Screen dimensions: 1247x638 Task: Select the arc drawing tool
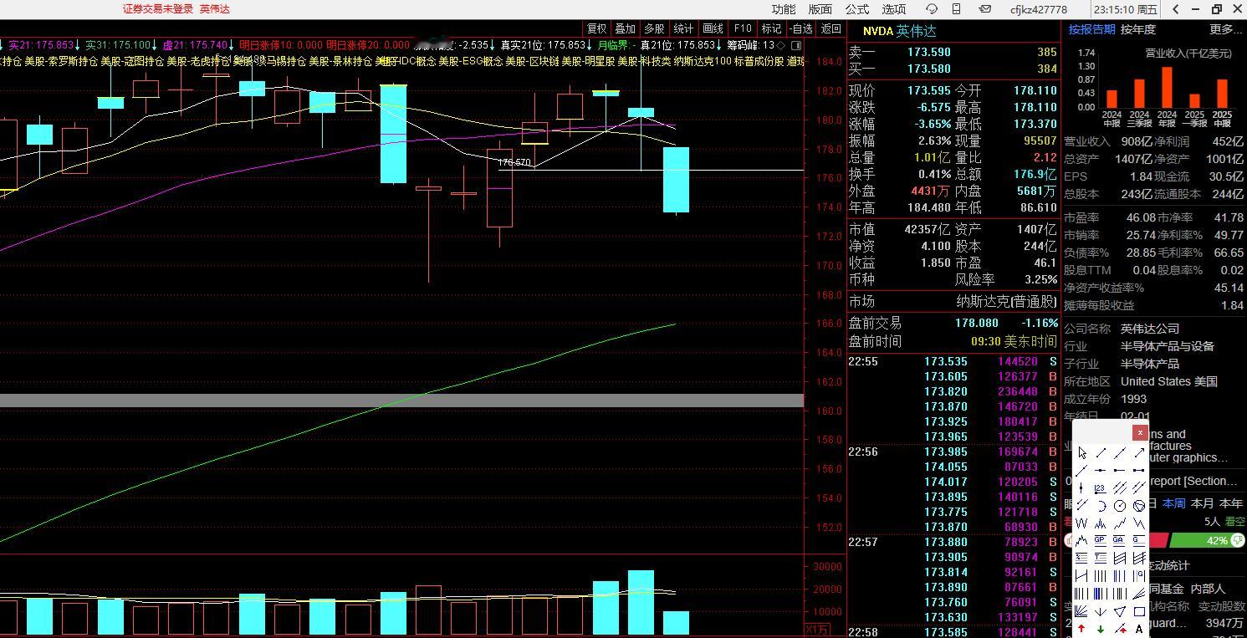pyautogui.click(x=1101, y=505)
